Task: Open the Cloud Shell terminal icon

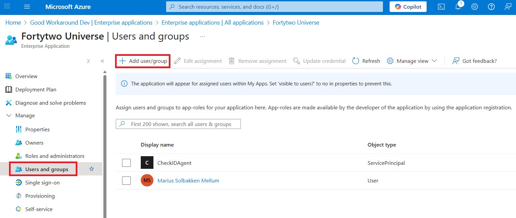Action: pyautogui.click(x=441, y=7)
